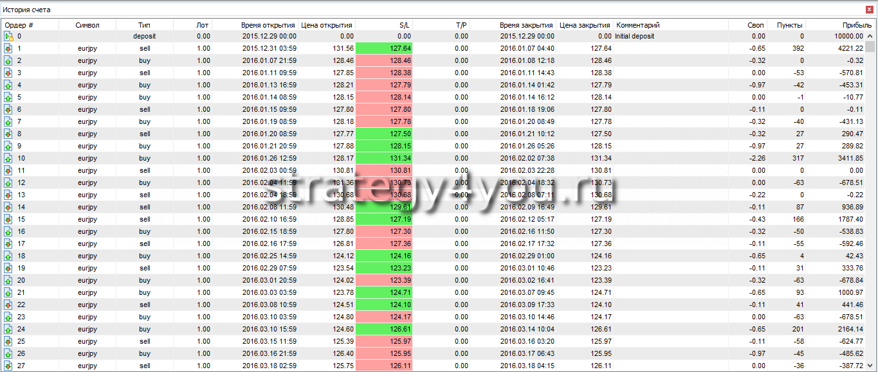Screen dimensions: 878x372
Task: Click the icon for order 27
Action: coord(8,366)
